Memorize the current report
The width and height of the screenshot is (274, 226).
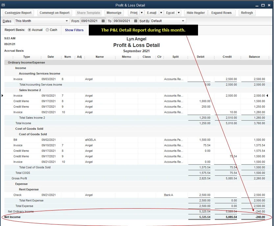coord(114,13)
